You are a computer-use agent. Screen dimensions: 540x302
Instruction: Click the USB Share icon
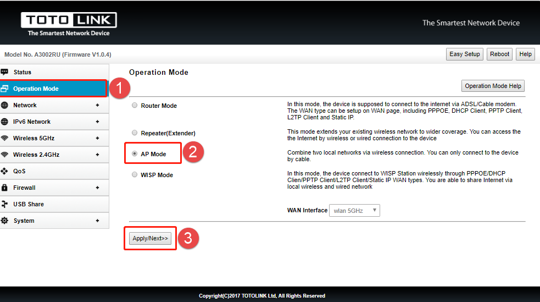pyautogui.click(x=4, y=204)
